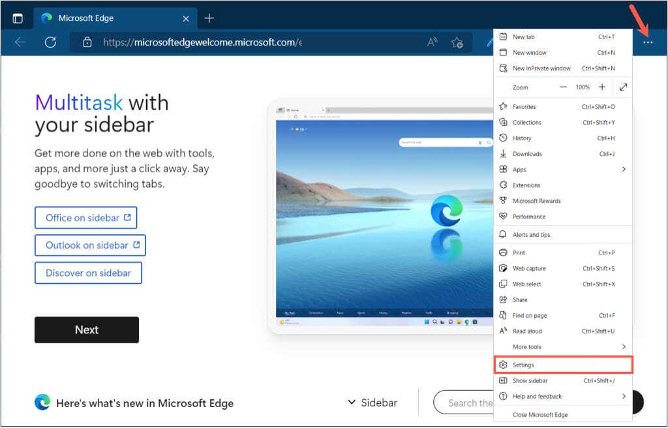Enter full screen with the diagonal arrows icon
The width and height of the screenshot is (668, 428).
coord(624,87)
